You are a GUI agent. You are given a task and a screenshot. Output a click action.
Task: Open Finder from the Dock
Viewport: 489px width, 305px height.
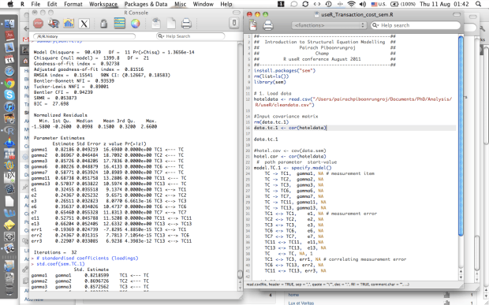[x=9, y=24]
